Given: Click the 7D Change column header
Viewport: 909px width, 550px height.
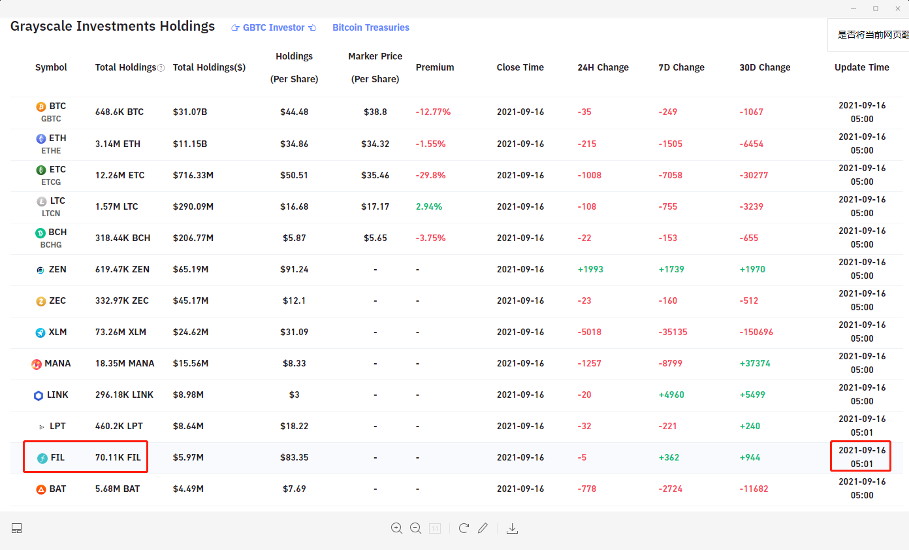Looking at the screenshot, I should click(682, 67).
